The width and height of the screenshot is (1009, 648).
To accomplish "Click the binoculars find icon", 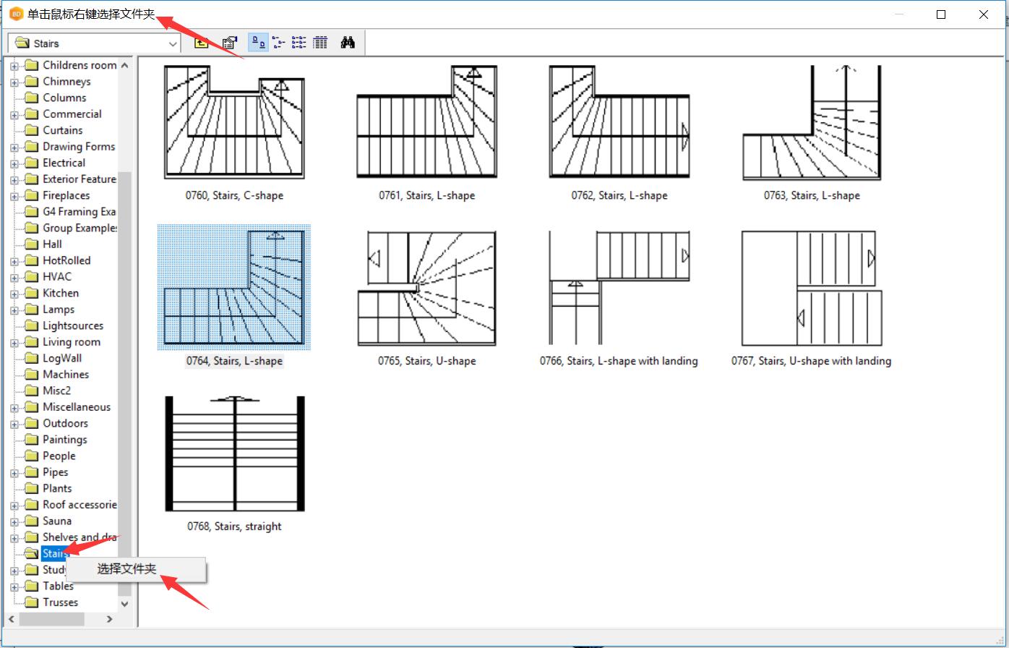I will pos(348,43).
